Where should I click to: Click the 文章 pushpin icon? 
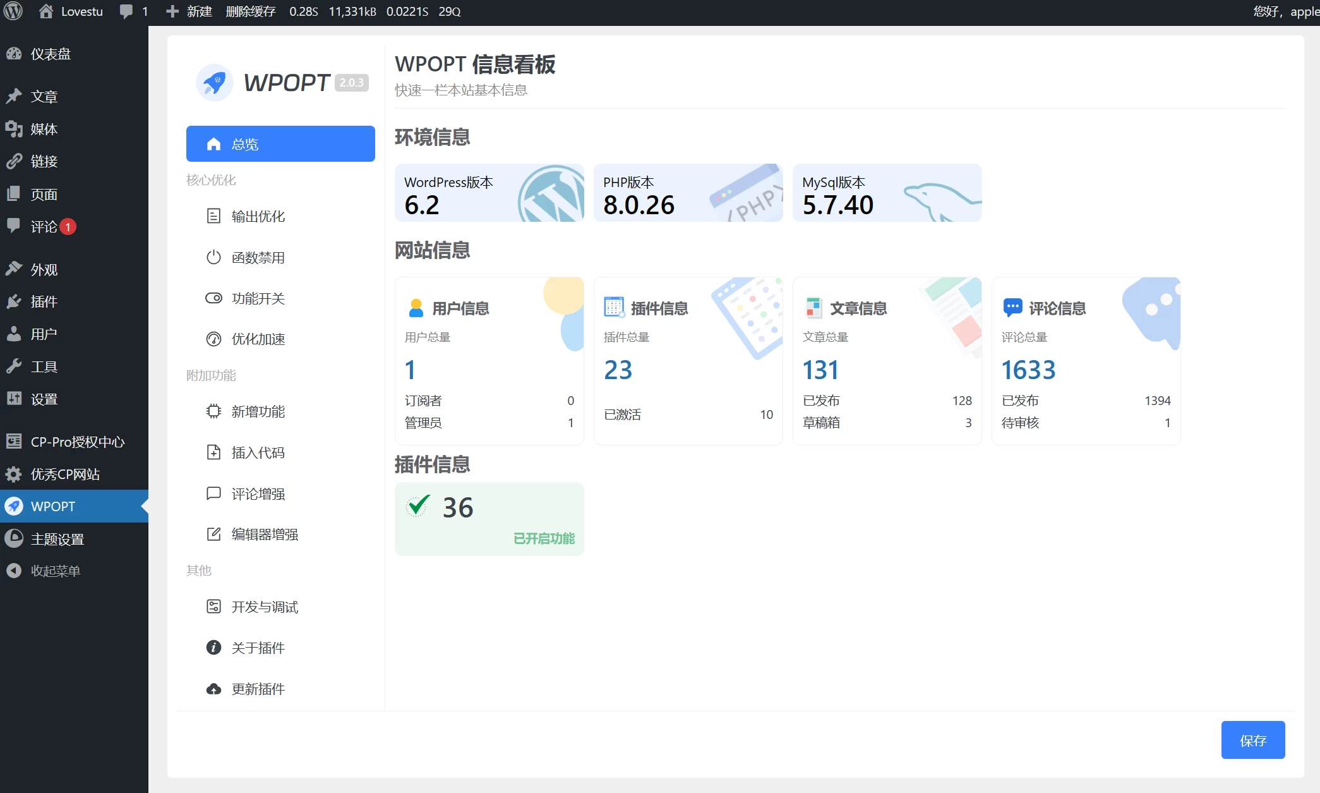14,96
